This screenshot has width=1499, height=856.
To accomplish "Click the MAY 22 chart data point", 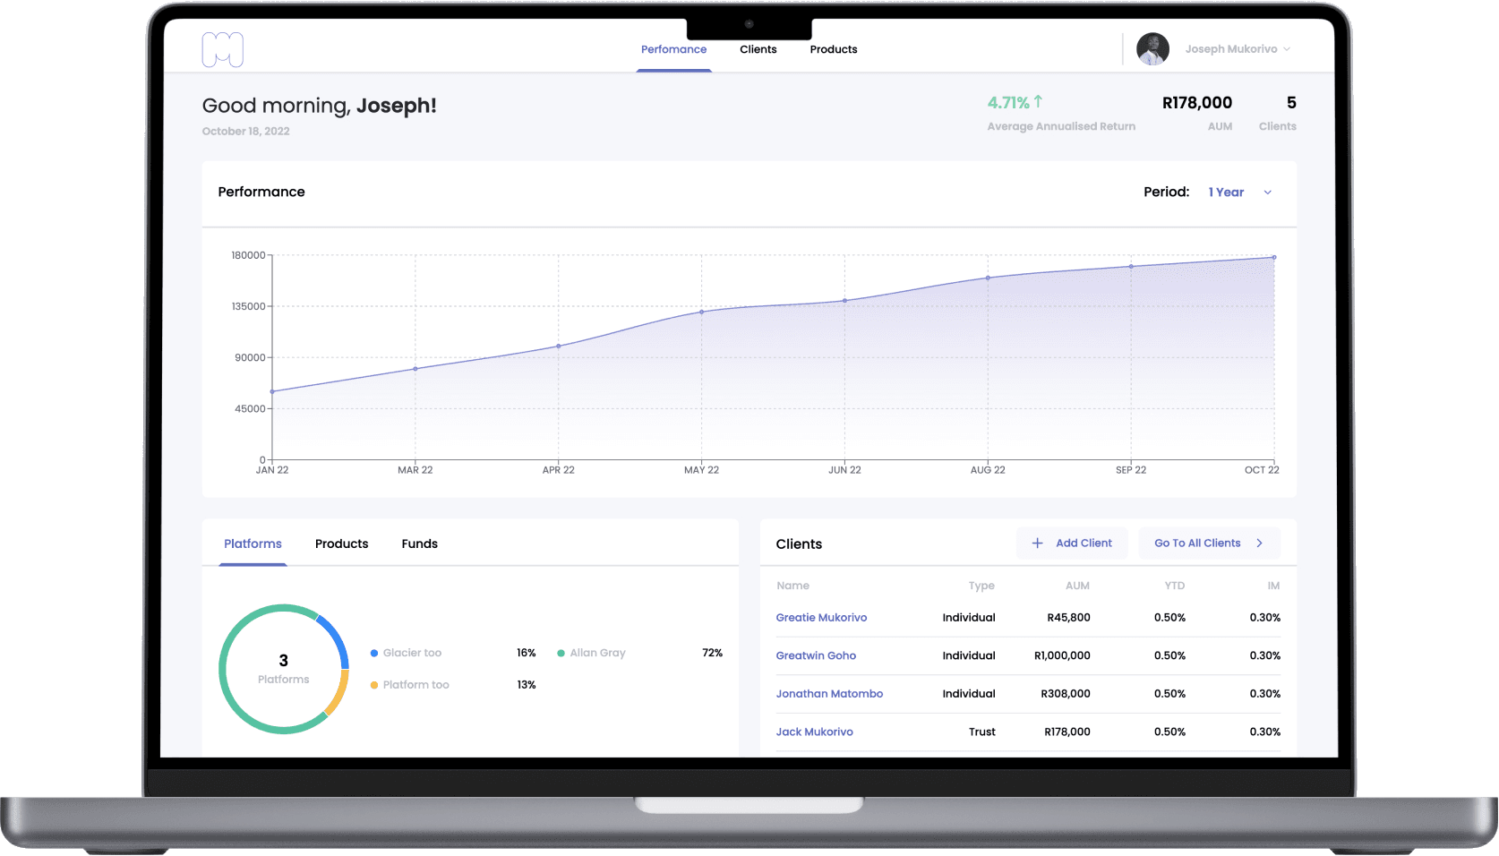I will (x=701, y=312).
